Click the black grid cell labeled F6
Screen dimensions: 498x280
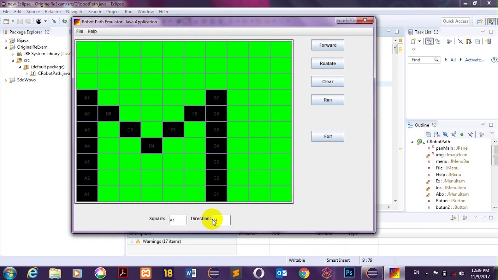[195, 114]
